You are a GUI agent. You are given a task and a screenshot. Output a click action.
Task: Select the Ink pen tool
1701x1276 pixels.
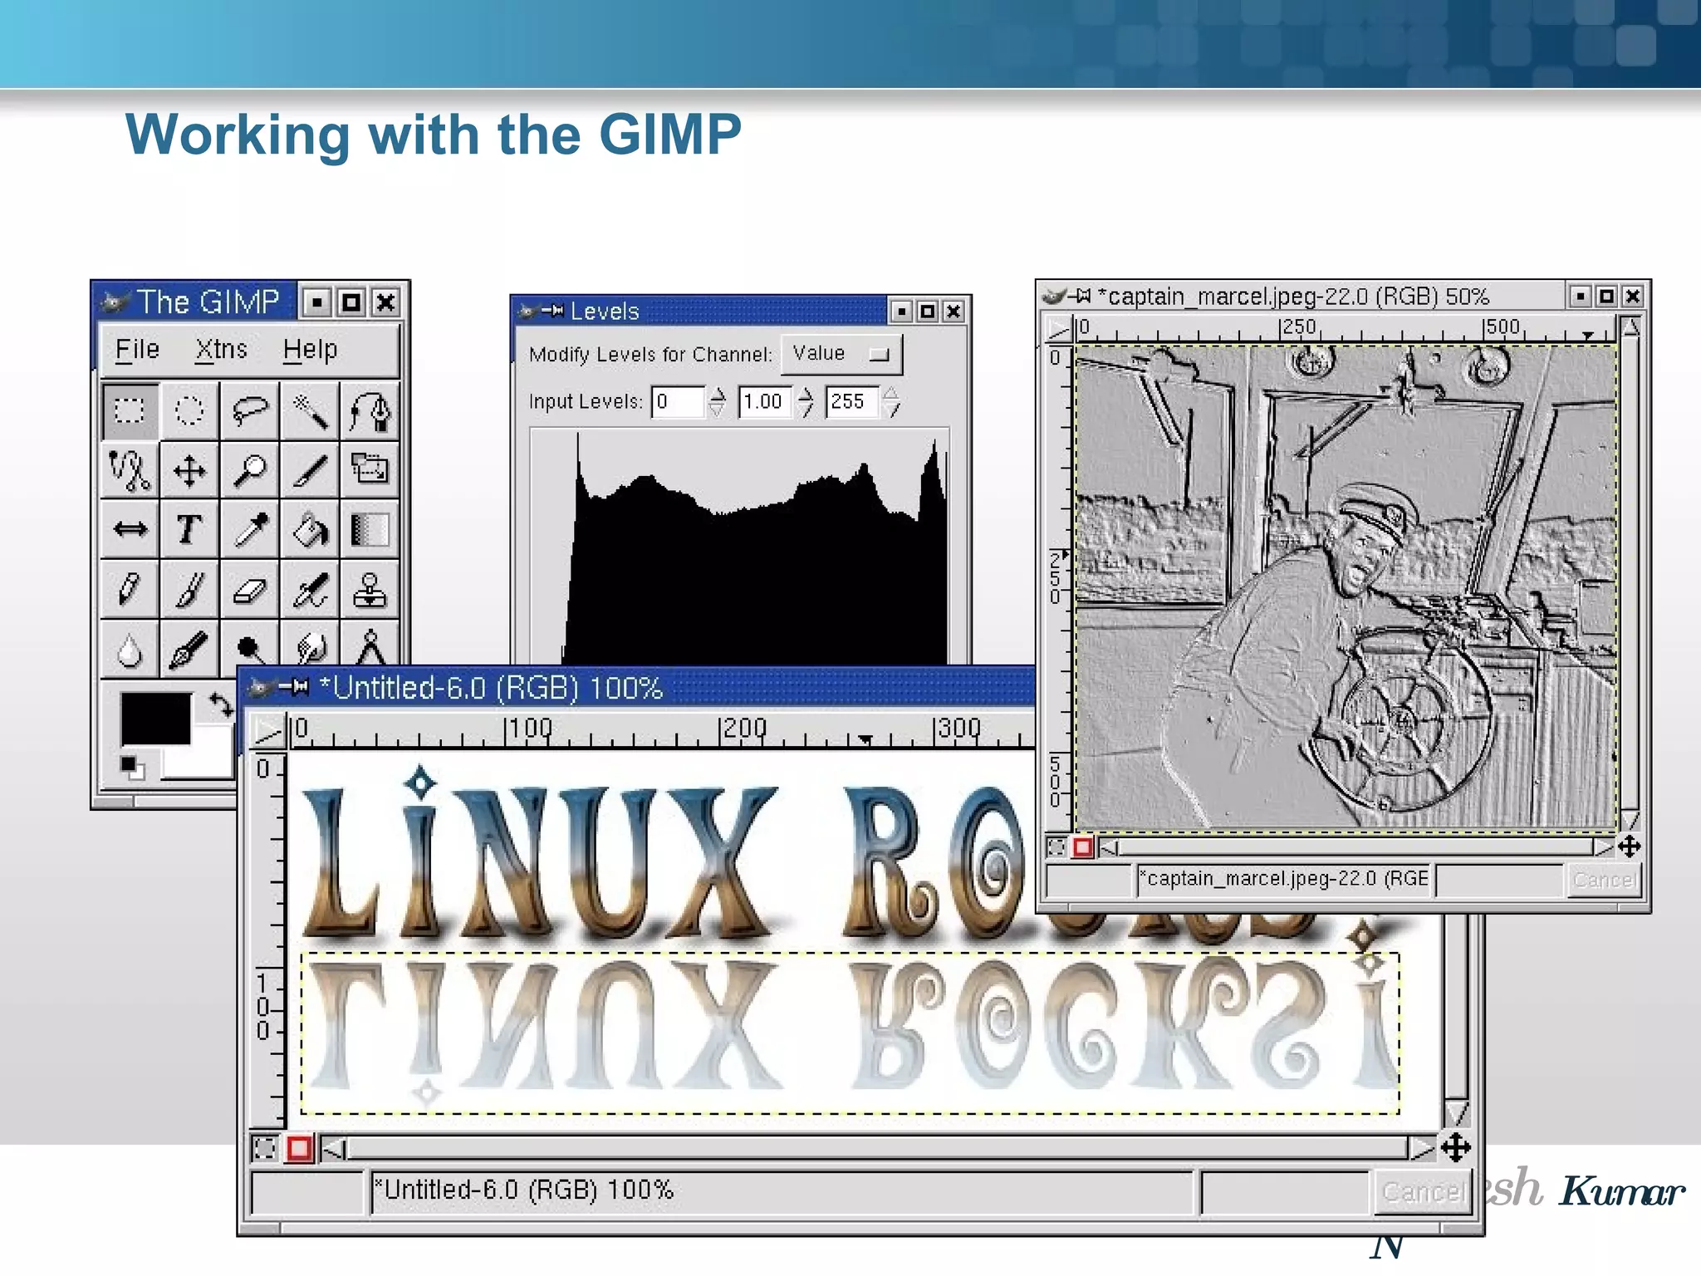189,648
